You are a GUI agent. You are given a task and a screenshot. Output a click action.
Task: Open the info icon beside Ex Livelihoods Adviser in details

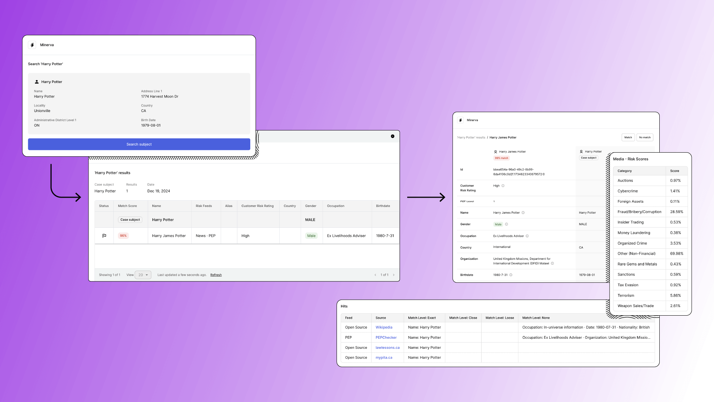tap(527, 236)
